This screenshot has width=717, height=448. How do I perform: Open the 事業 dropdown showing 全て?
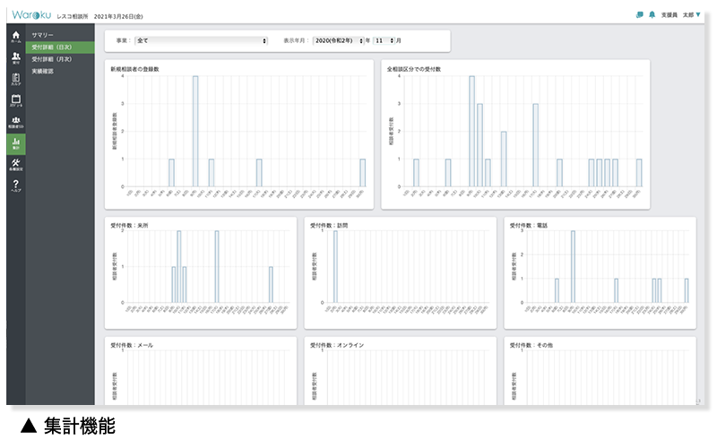tap(201, 40)
